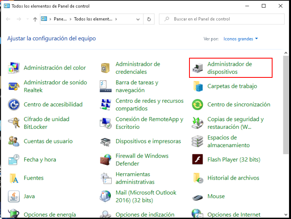Open the Fuentes font folder icon

(x=14, y=178)
